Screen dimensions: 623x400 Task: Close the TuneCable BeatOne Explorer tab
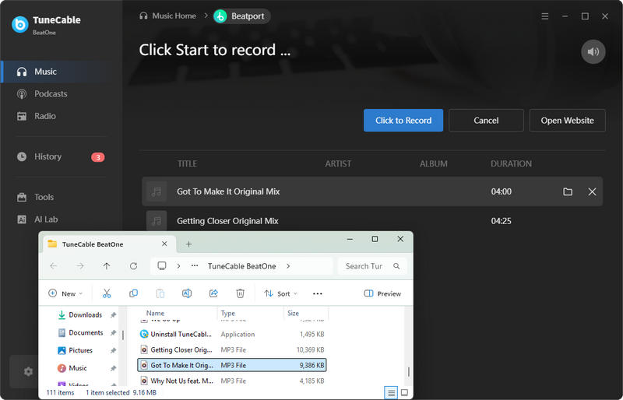coord(164,244)
